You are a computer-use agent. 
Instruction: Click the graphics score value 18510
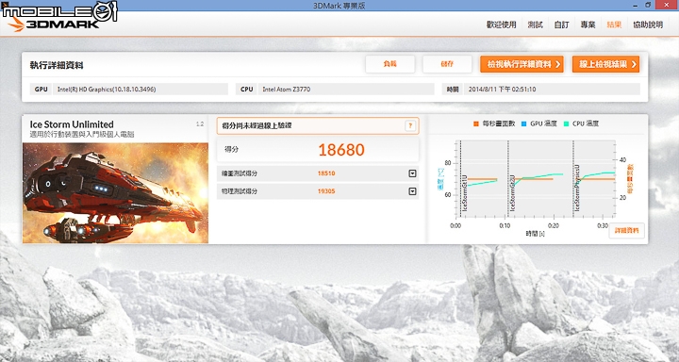click(x=326, y=173)
